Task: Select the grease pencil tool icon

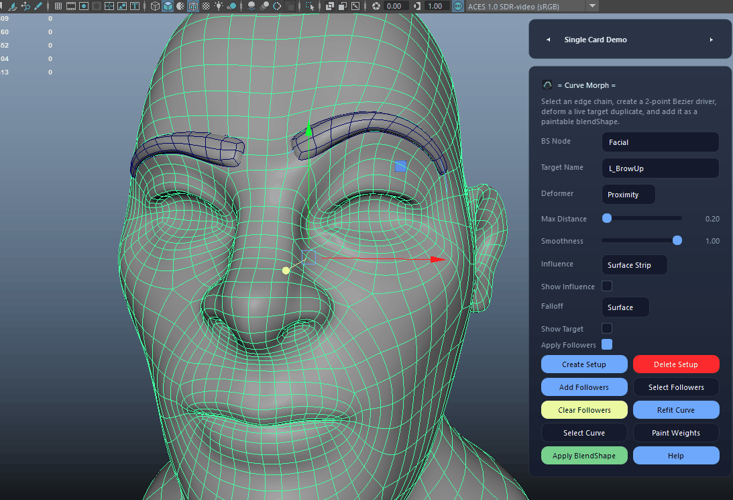Action: click(x=38, y=7)
